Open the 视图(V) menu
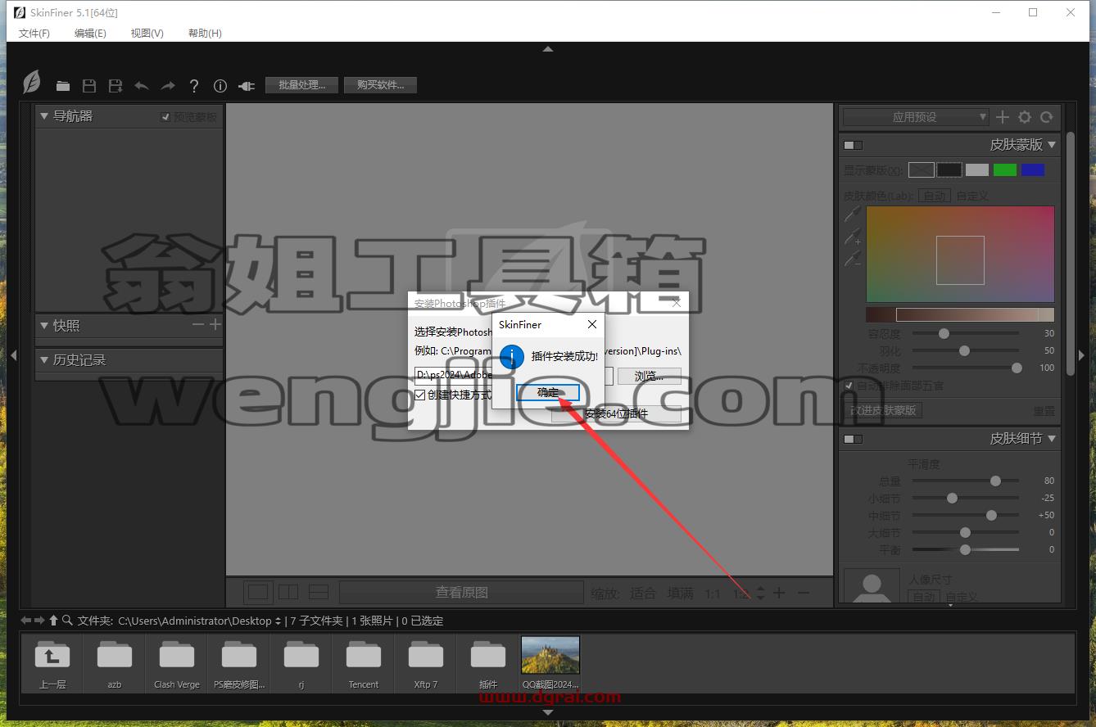 point(147,33)
